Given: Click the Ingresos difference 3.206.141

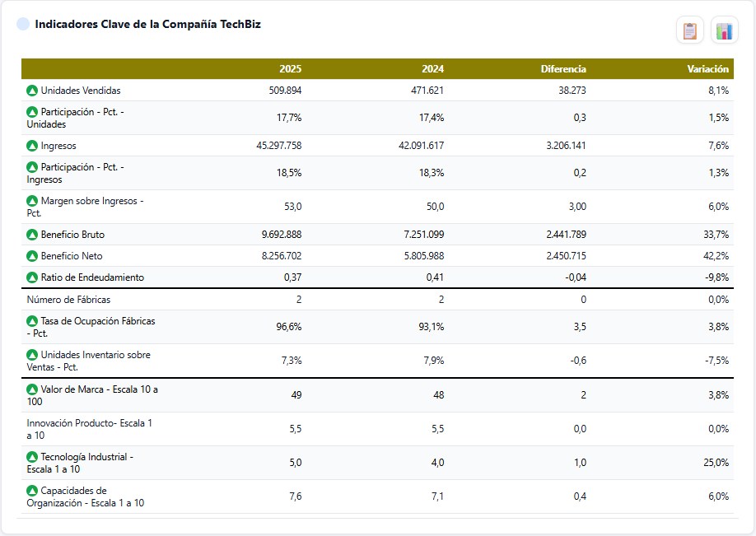Looking at the screenshot, I should tap(566, 146).
